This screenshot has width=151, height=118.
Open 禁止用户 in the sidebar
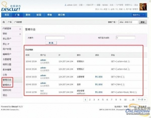pos(7,39)
